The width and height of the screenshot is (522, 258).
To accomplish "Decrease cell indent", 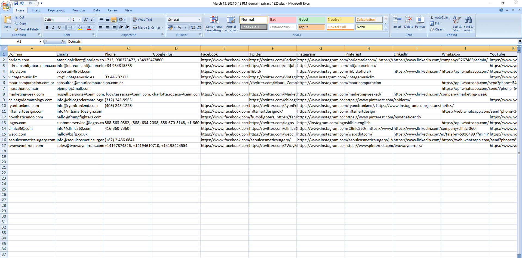I will [121, 27].
